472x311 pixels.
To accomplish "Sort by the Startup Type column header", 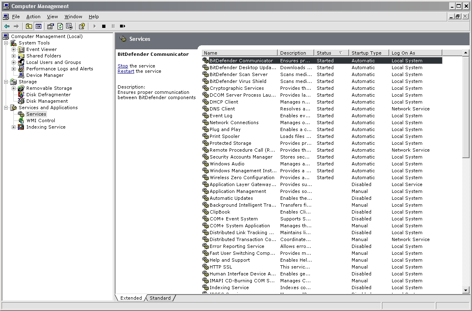I will 369,53.
